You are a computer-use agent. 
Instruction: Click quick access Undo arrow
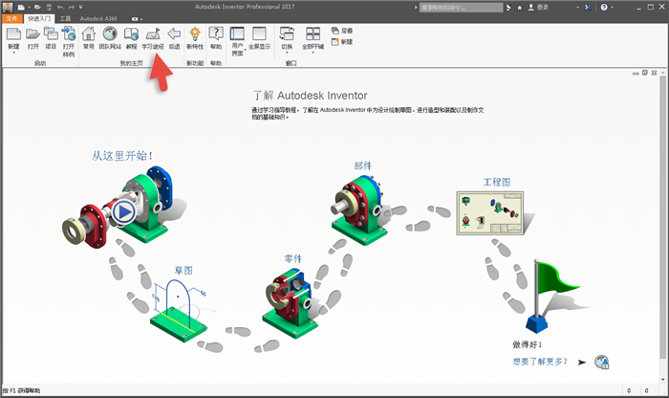pyautogui.click(x=60, y=8)
